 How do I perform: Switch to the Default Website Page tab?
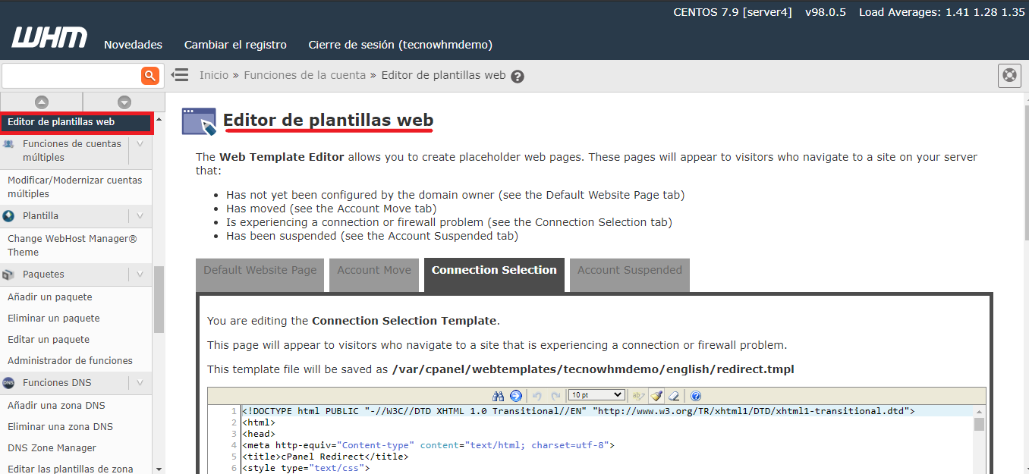[x=260, y=271]
